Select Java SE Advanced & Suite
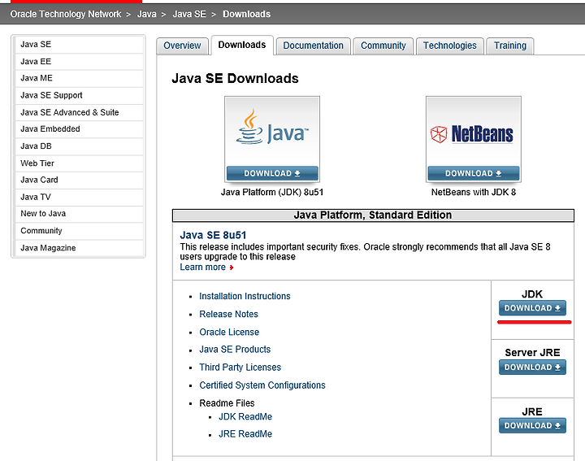585x461 pixels. [79, 112]
